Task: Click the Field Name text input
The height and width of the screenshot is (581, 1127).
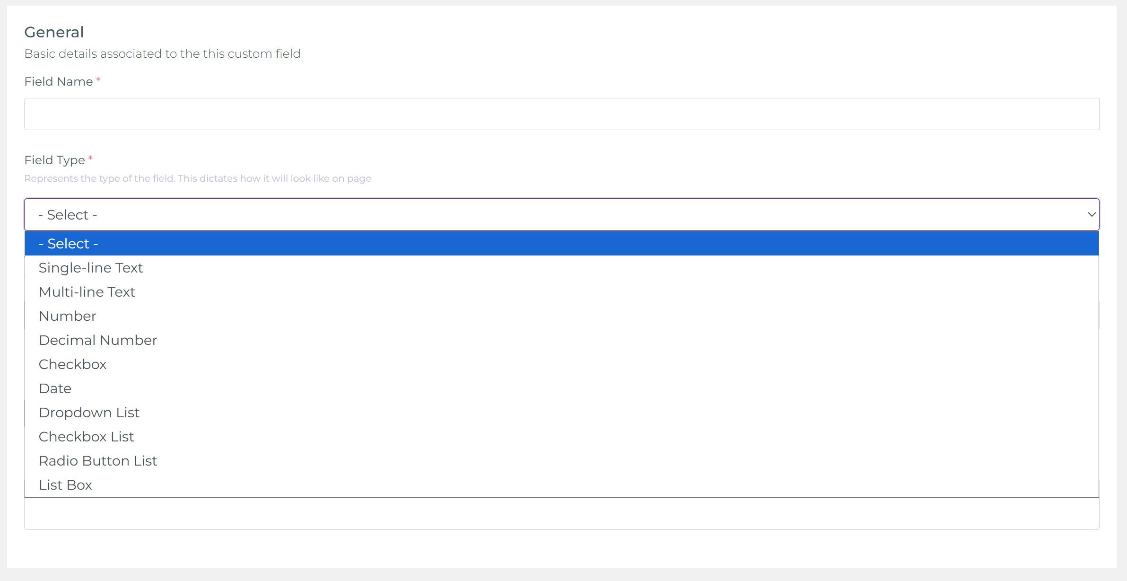Action: point(561,114)
